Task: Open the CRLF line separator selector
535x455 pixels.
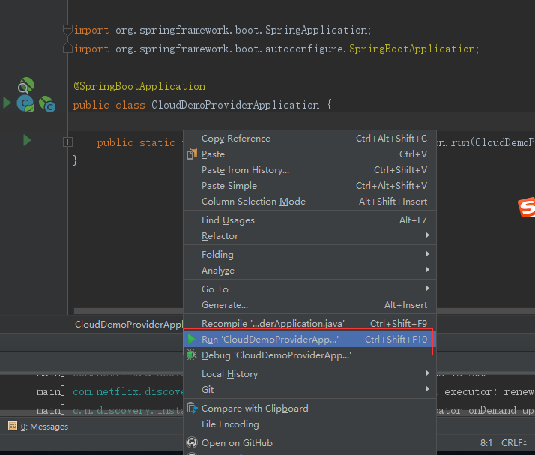Action: coord(514,443)
